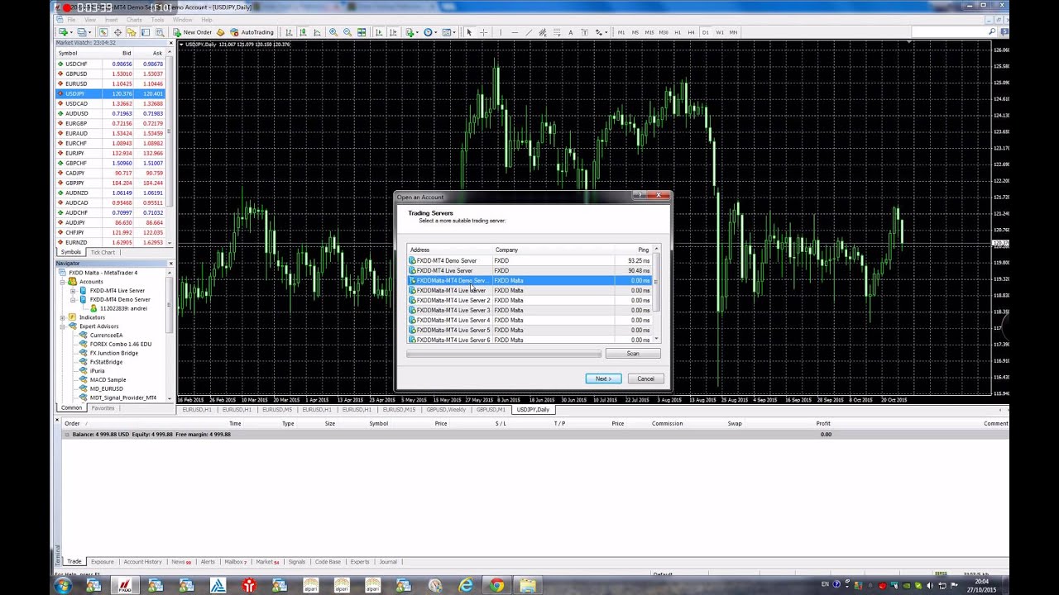This screenshot has width=1059, height=595.
Task: Open the File menu
Action: coord(72,20)
